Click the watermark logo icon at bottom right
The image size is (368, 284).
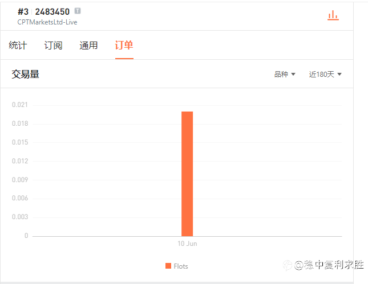pyautogui.click(x=288, y=265)
